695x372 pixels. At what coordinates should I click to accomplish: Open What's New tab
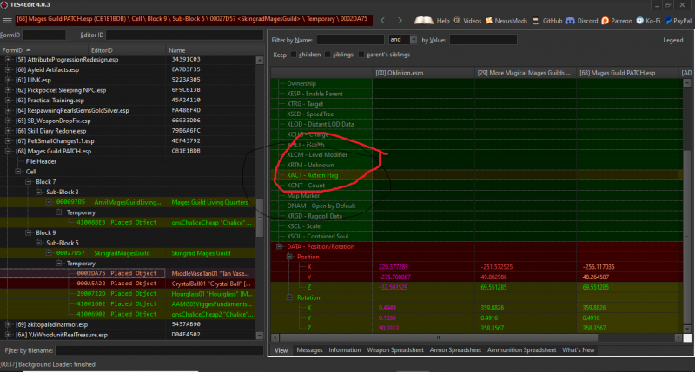tap(578, 349)
